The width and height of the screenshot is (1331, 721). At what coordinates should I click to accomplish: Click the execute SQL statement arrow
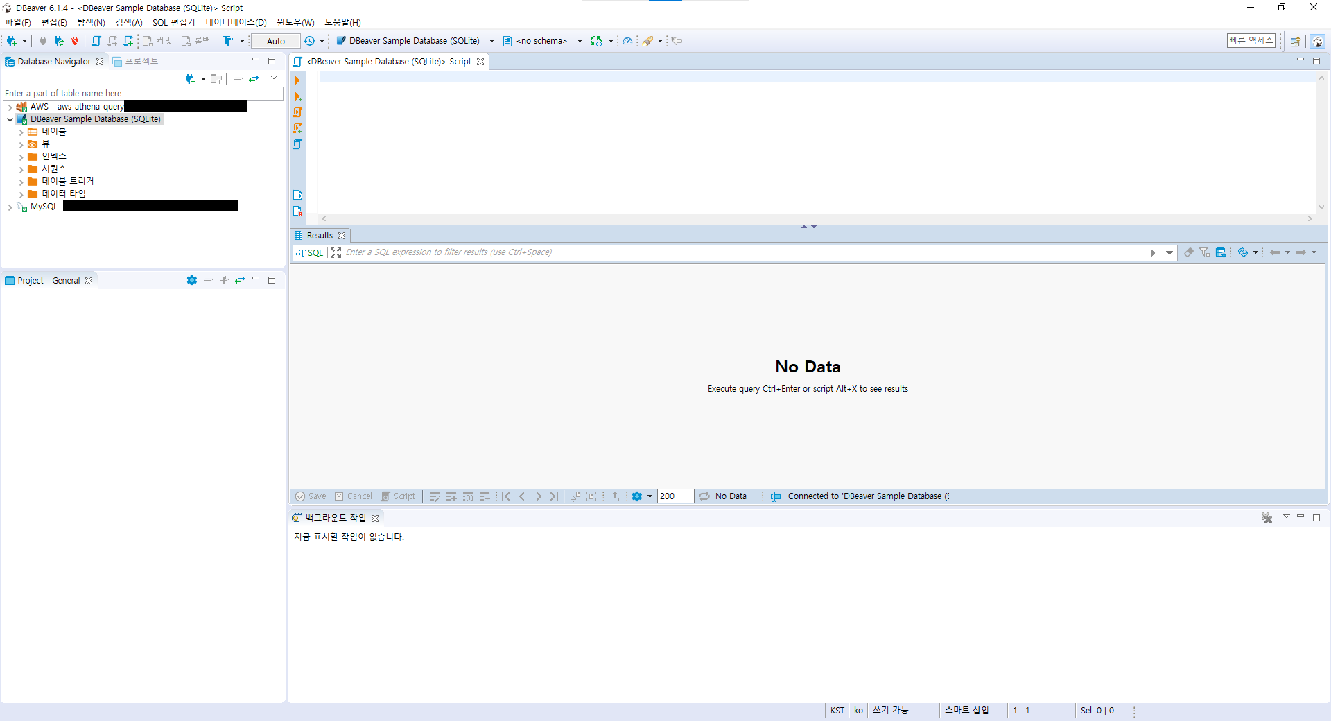297,80
